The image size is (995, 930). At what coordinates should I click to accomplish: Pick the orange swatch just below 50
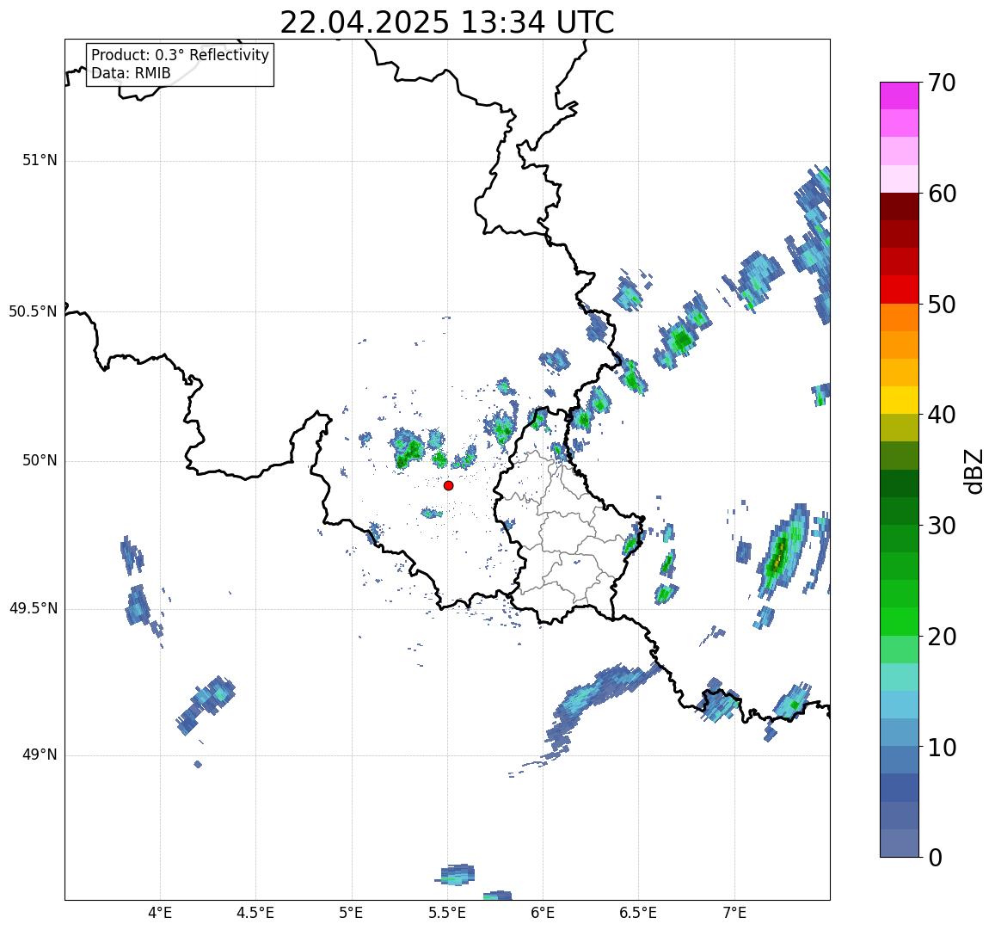point(900,317)
